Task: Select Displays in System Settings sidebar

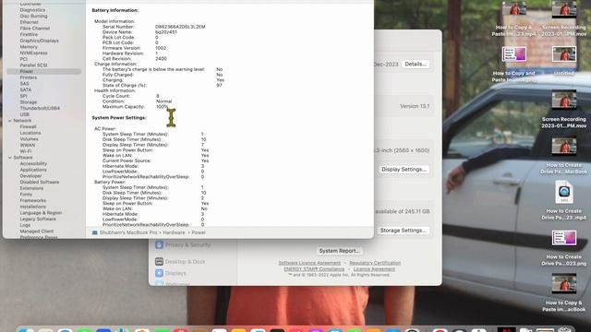Action: coord(175,273)
